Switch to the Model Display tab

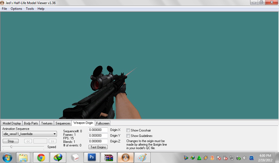12,123
